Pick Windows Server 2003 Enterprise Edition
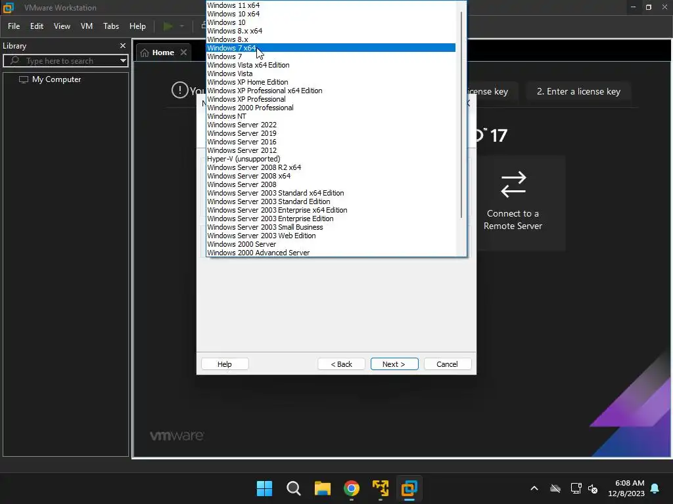673x504 pixels. click(x=331, y=219)
